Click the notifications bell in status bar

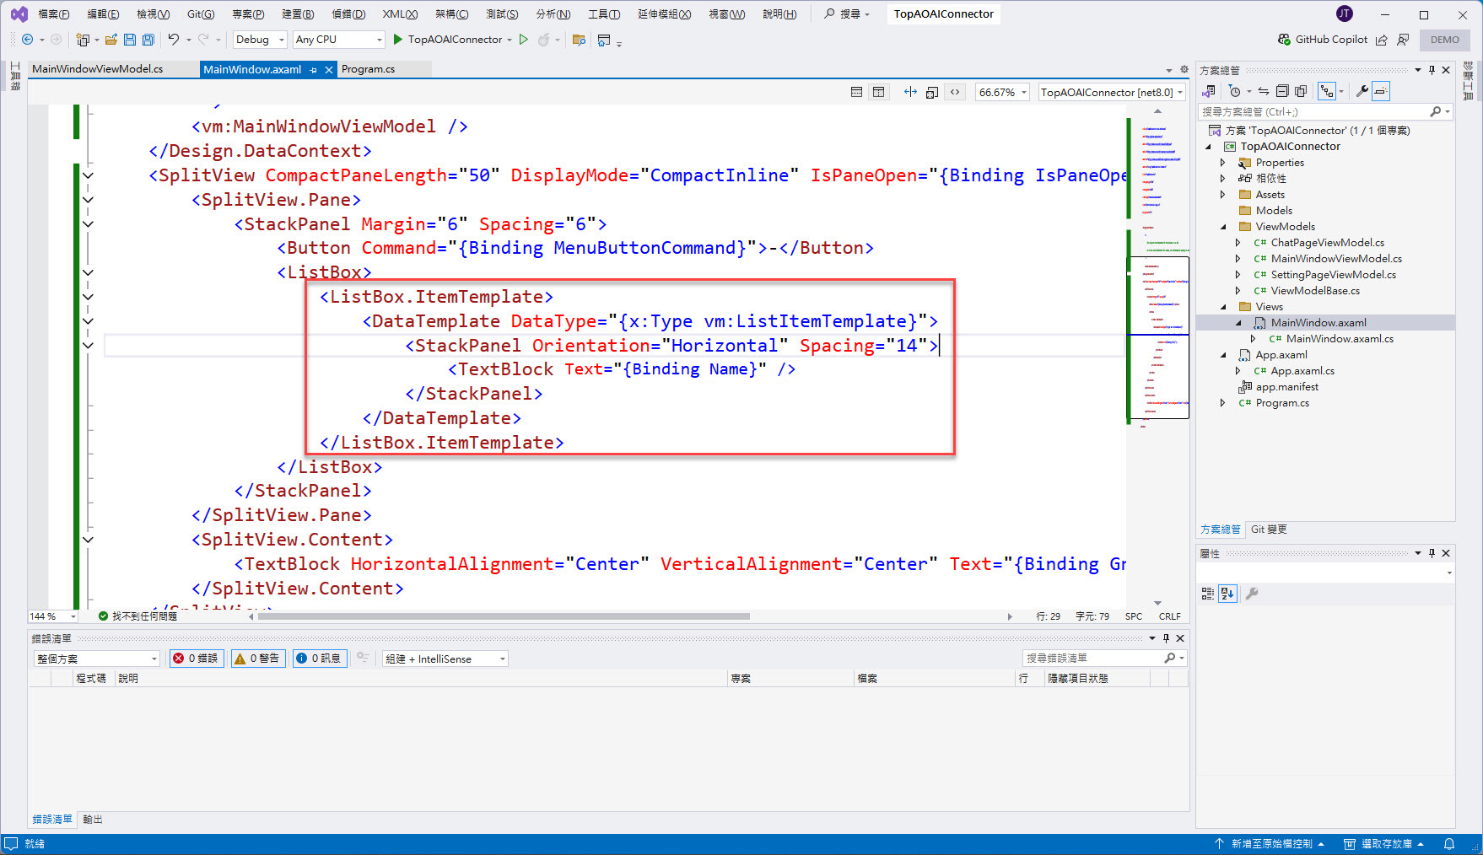click(1449, 844)
